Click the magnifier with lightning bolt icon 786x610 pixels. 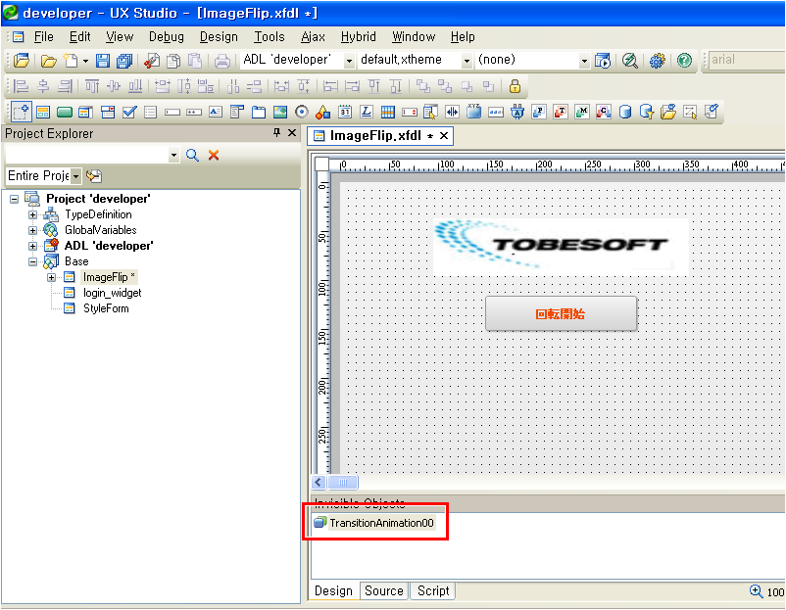629,61
